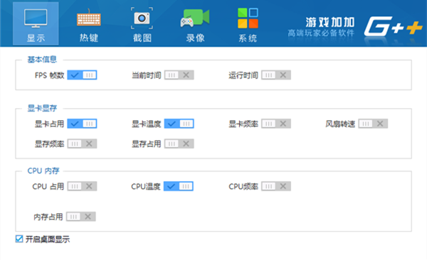
Task: Click the 显卡显存 section heading
Action: (x=42, y=108)
